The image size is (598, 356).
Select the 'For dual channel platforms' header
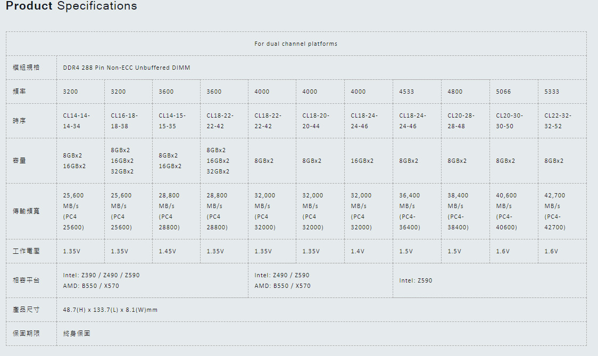(x=296, y=44)
